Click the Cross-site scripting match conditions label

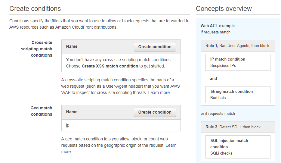pyautogui.click(x=36, y=49)
